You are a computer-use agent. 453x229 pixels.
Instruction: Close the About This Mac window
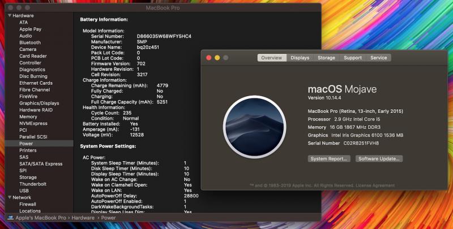coord(208,58)
